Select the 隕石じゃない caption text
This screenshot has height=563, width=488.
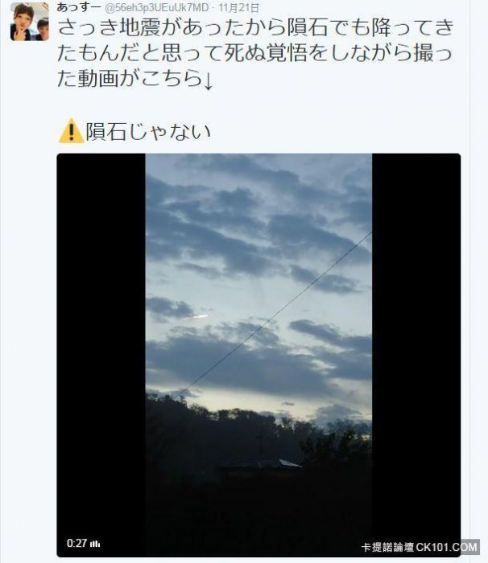point(148,132)
